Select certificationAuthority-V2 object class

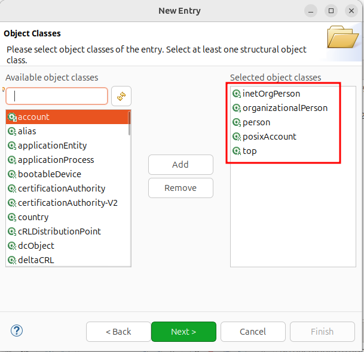coord(68,203)
